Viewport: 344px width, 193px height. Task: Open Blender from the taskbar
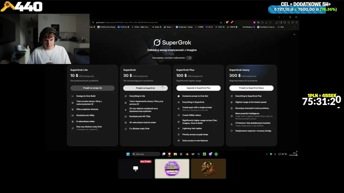187,154
